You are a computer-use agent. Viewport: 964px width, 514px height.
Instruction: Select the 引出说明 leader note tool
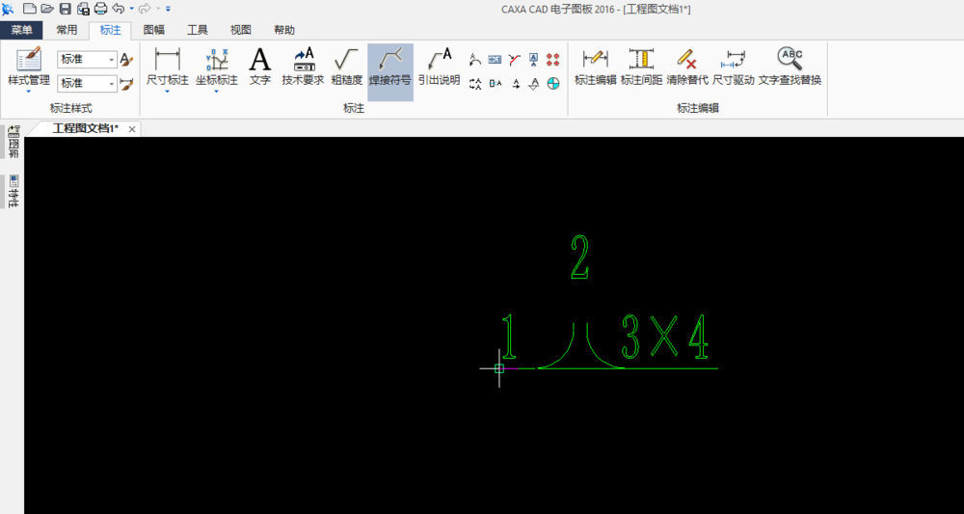point(439,66)
